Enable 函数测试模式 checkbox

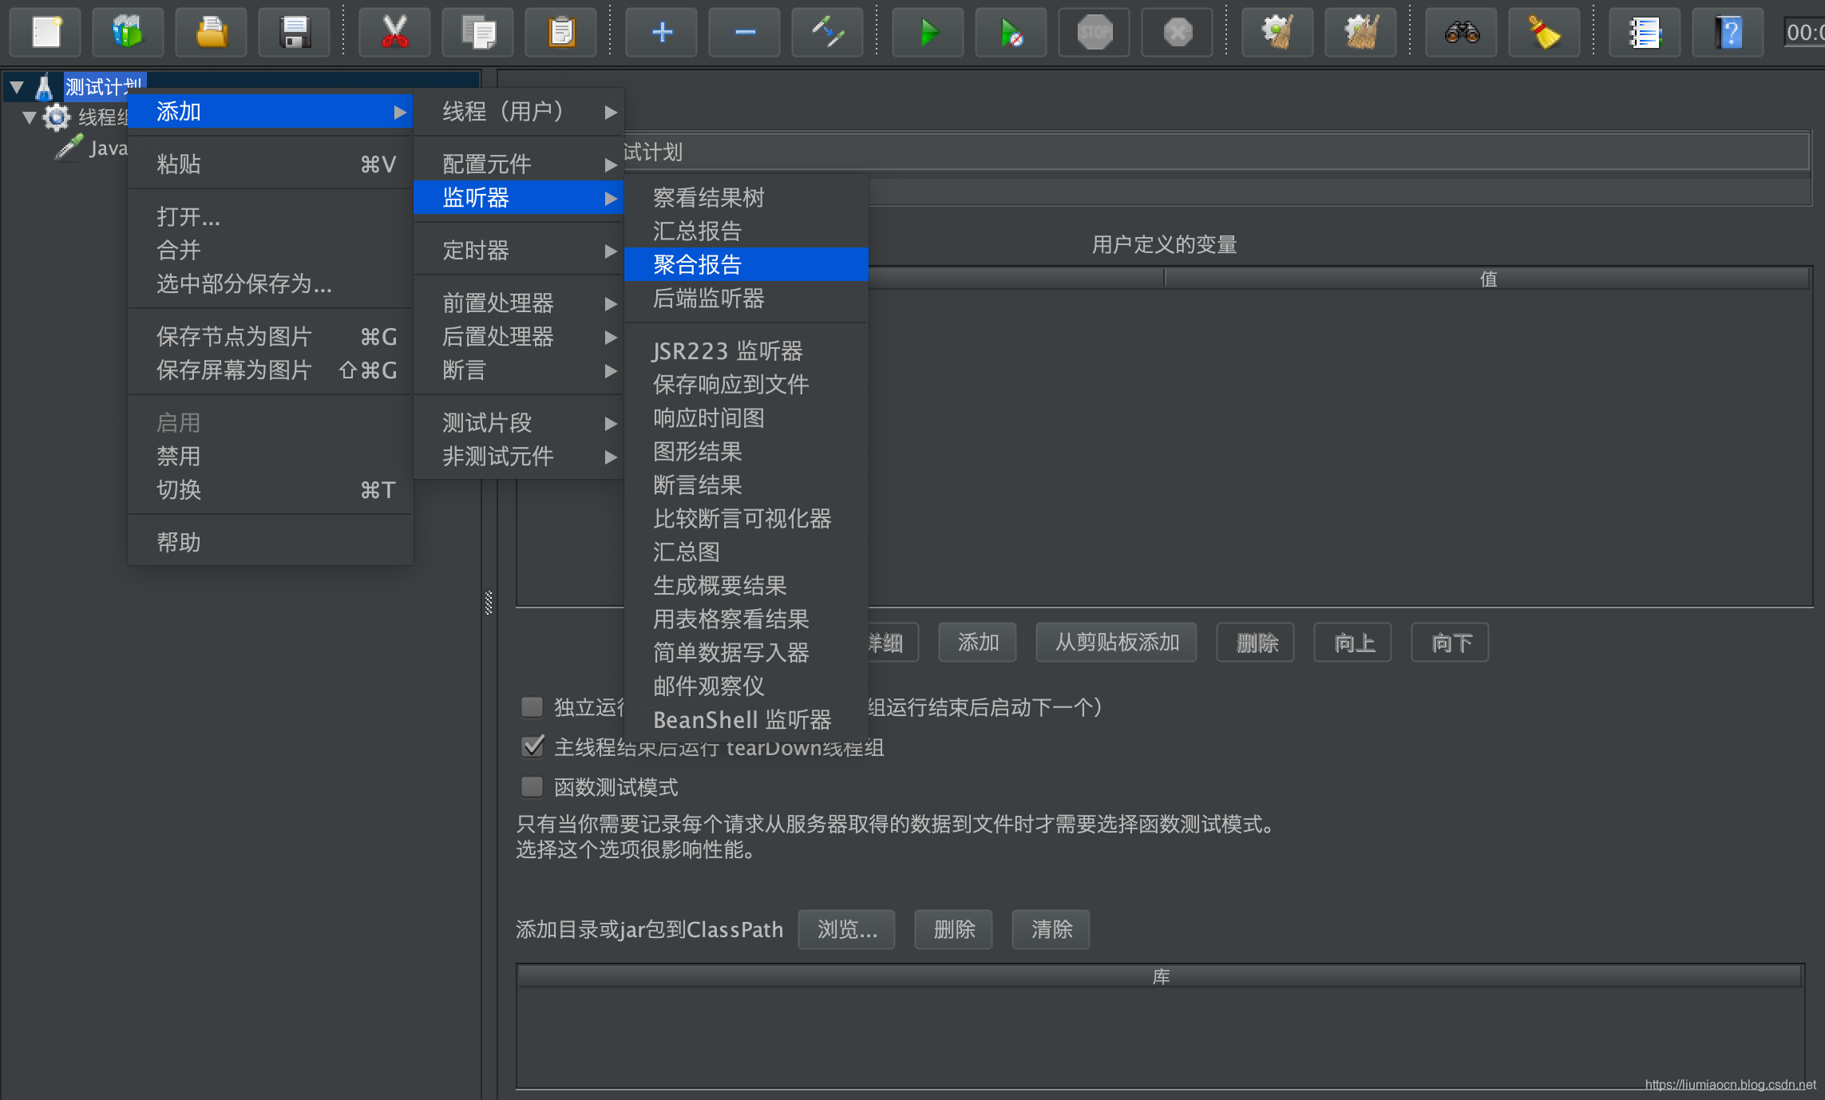[x=532, y=787]
